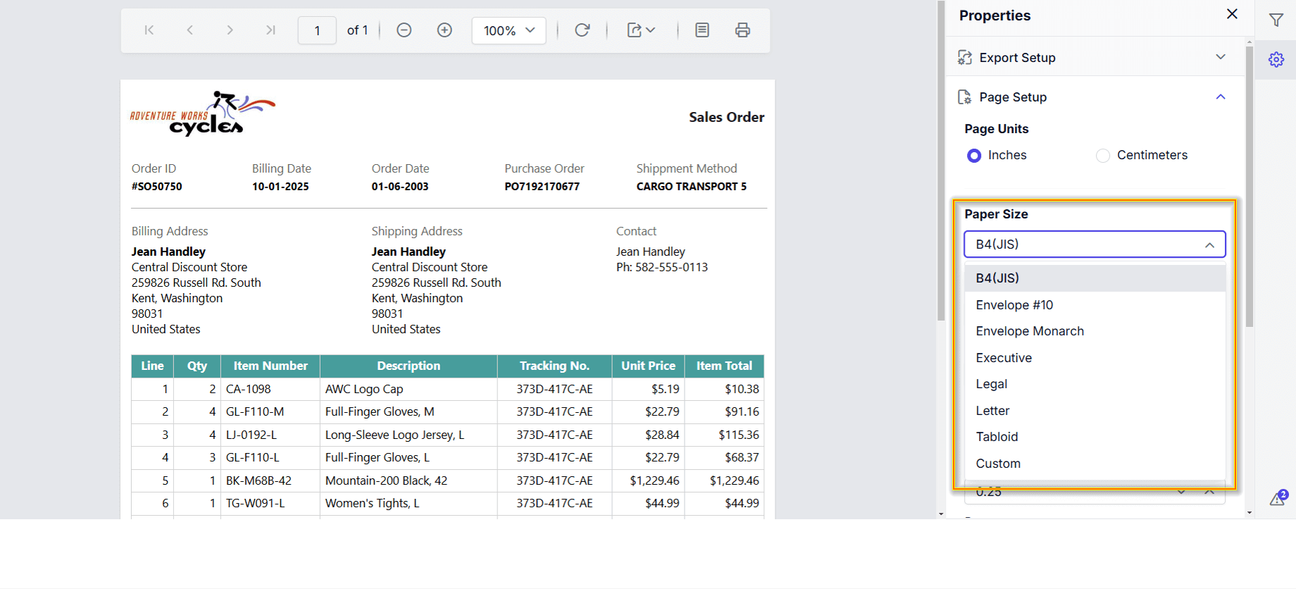Jump to the last page
Image resolution: width=1296 pixels, height=589 pixels.
[270, 30]
